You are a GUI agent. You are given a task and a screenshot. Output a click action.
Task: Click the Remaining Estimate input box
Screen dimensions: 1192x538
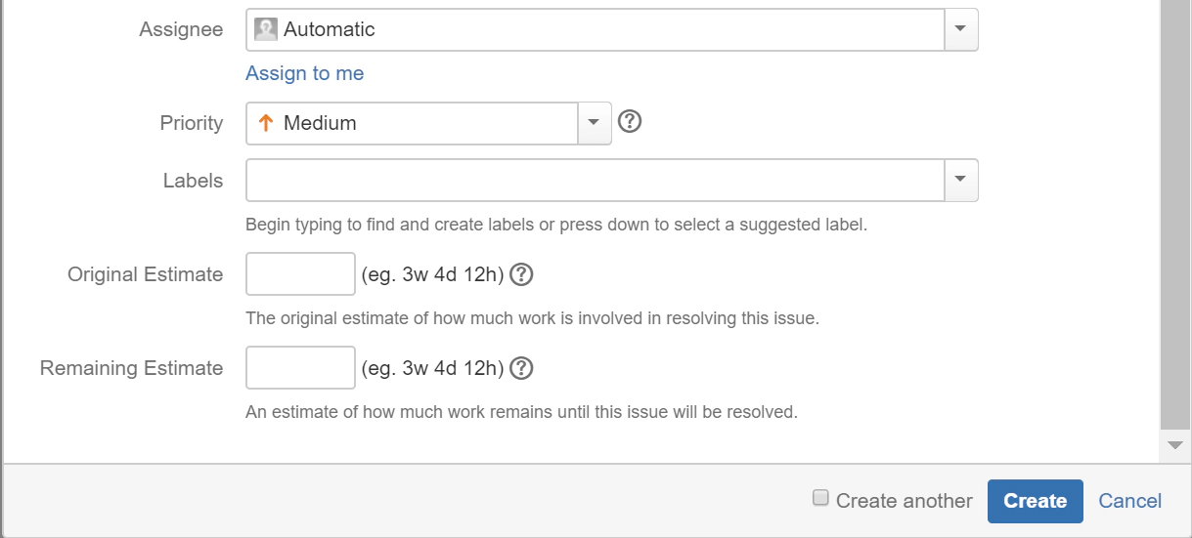[300, 368]
